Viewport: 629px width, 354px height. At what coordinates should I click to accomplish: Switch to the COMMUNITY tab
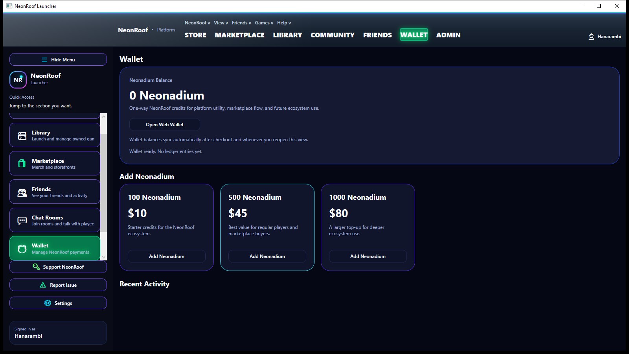click(x=333, y=35)
